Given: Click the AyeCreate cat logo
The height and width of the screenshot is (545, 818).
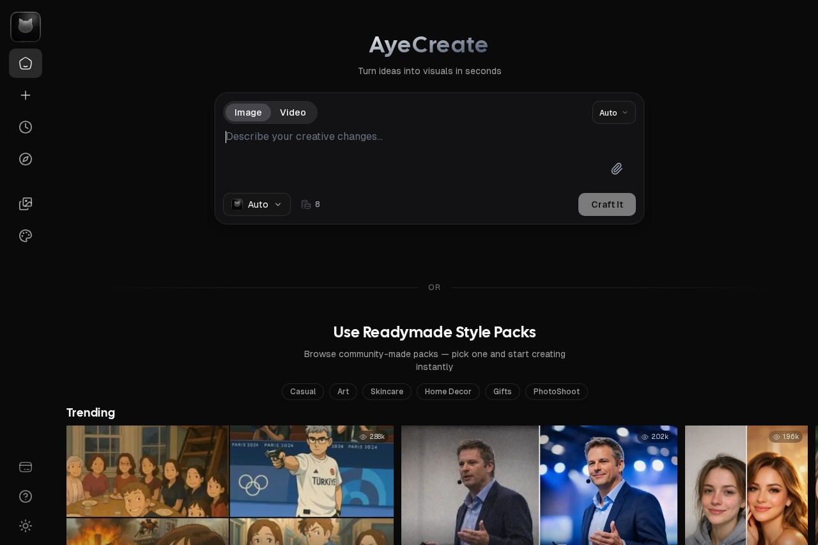Looking at the screenshot, I should click(26, 27).
